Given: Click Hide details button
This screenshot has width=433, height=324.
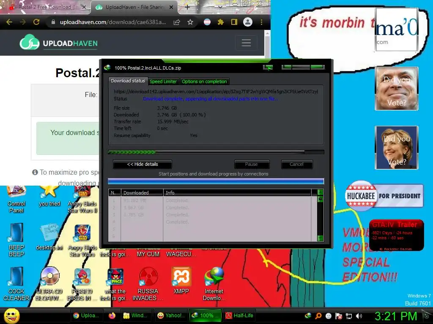Looking at the screenshot, I should [x=143, y=164].
